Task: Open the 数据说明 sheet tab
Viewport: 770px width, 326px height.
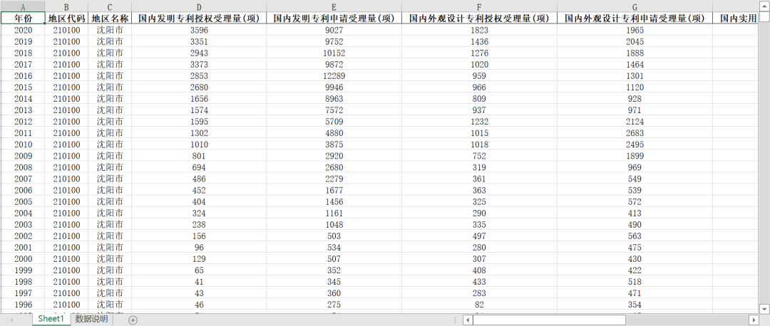Action: (92, 319)
